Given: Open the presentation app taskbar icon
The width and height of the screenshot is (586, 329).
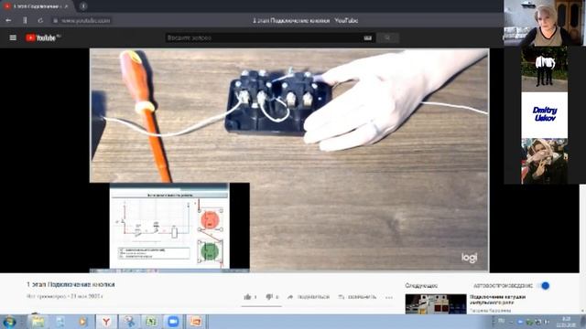Looking at the screenshot, I should tap(195, 322).
